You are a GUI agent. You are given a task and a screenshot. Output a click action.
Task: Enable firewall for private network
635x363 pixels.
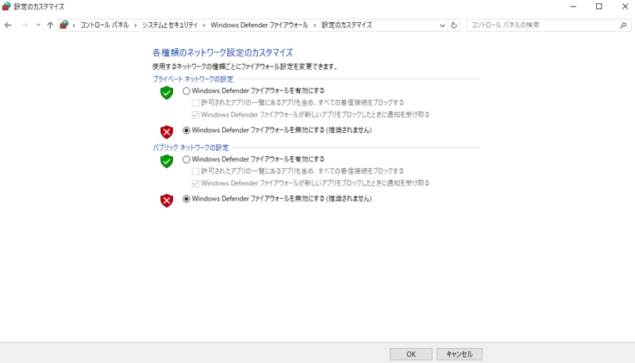click(187, 91)
